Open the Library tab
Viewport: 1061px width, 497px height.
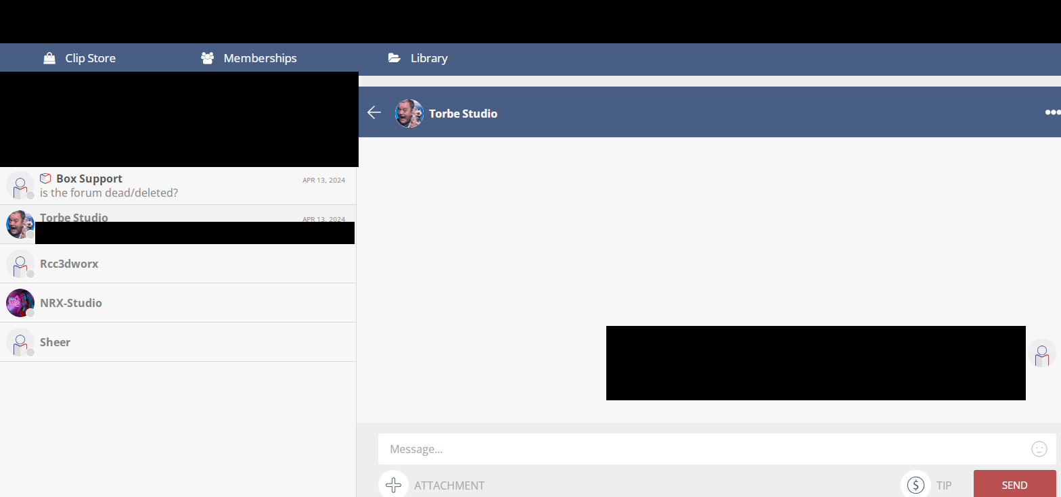(429, 58)
